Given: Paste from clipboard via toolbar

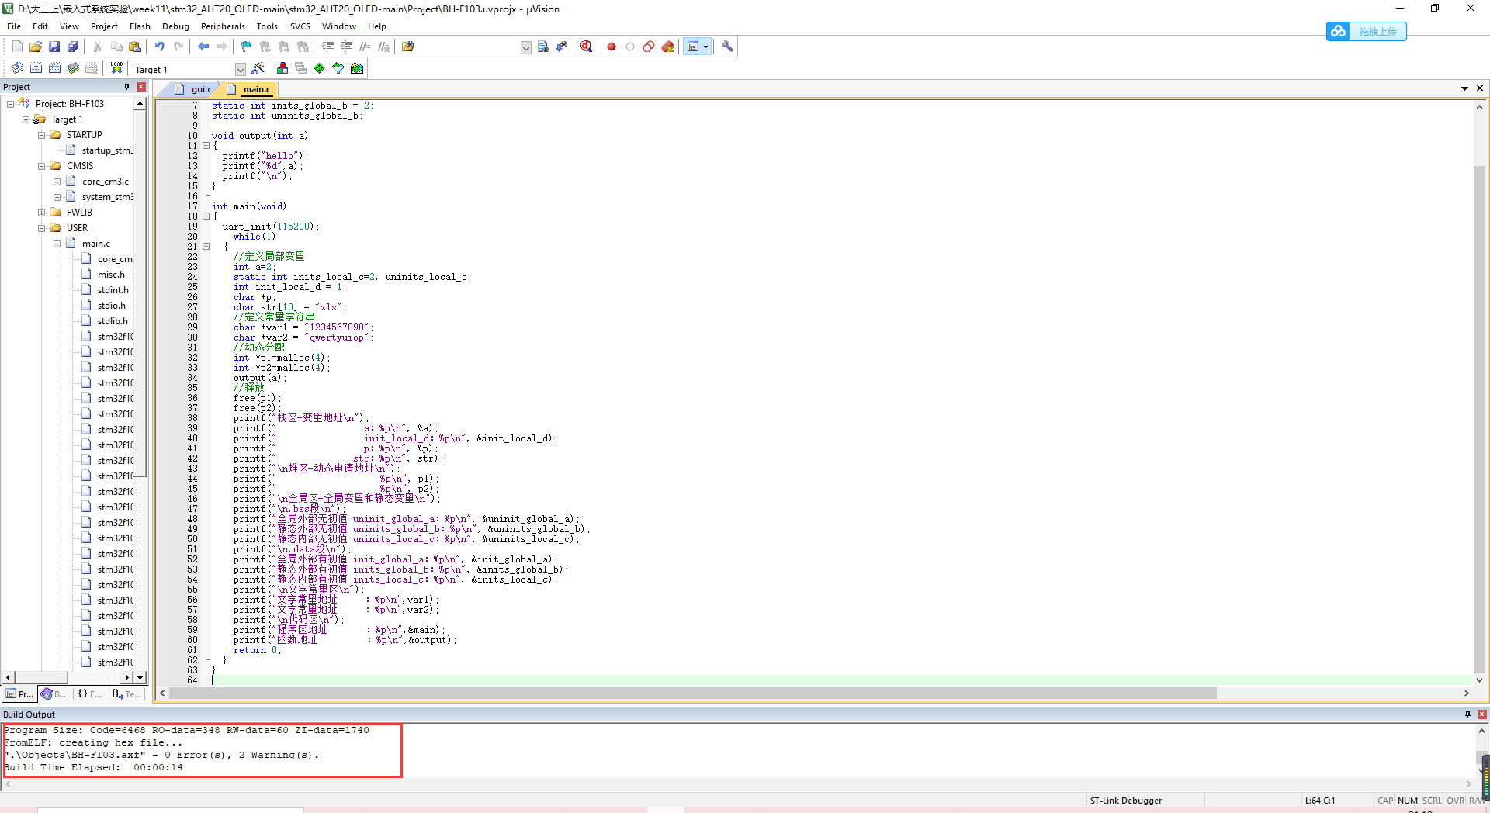Looking at the screenshot, I should 135,47.
